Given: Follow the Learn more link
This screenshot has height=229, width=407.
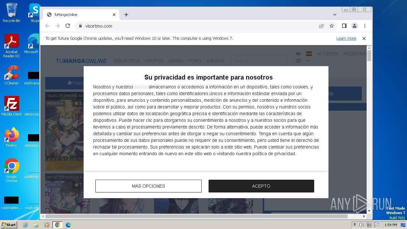Looking at the screenshot, I should coord(346,38).
